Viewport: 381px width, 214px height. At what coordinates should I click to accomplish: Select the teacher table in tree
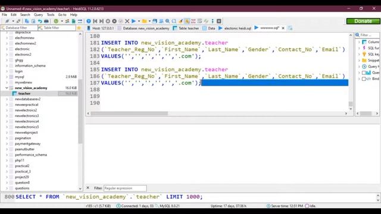coord(24,93)
